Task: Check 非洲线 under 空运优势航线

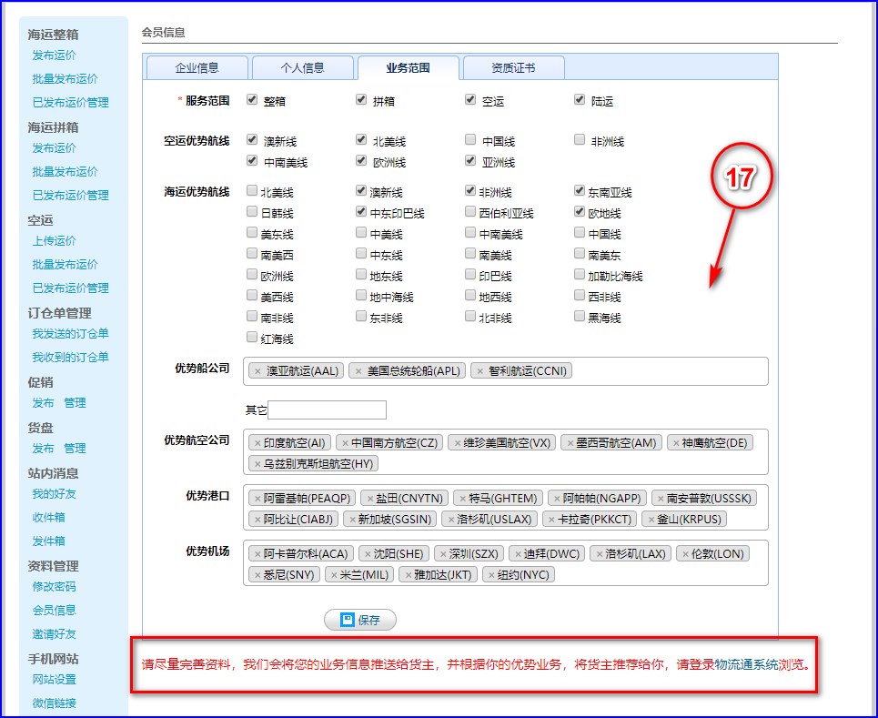Action: 580,139
